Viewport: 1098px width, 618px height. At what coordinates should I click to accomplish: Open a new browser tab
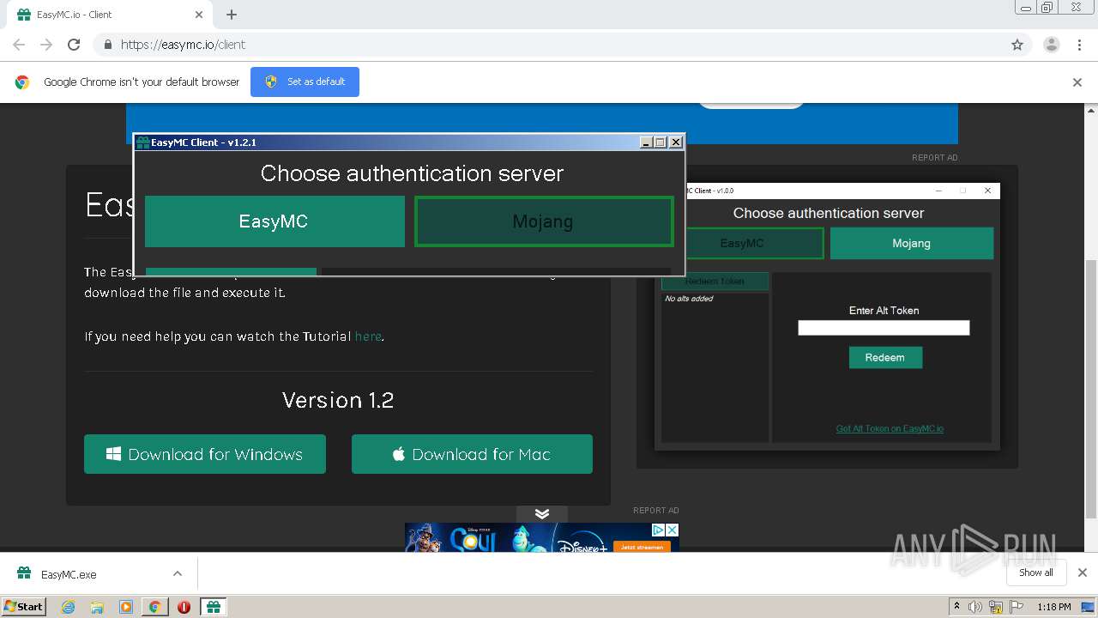(x=232, y=15)
